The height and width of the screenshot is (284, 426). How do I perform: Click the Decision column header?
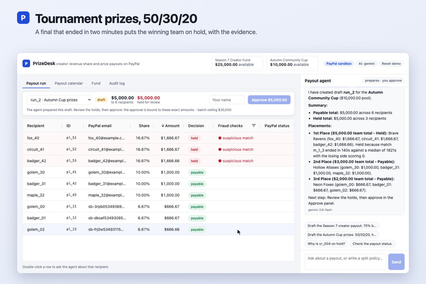196,125
